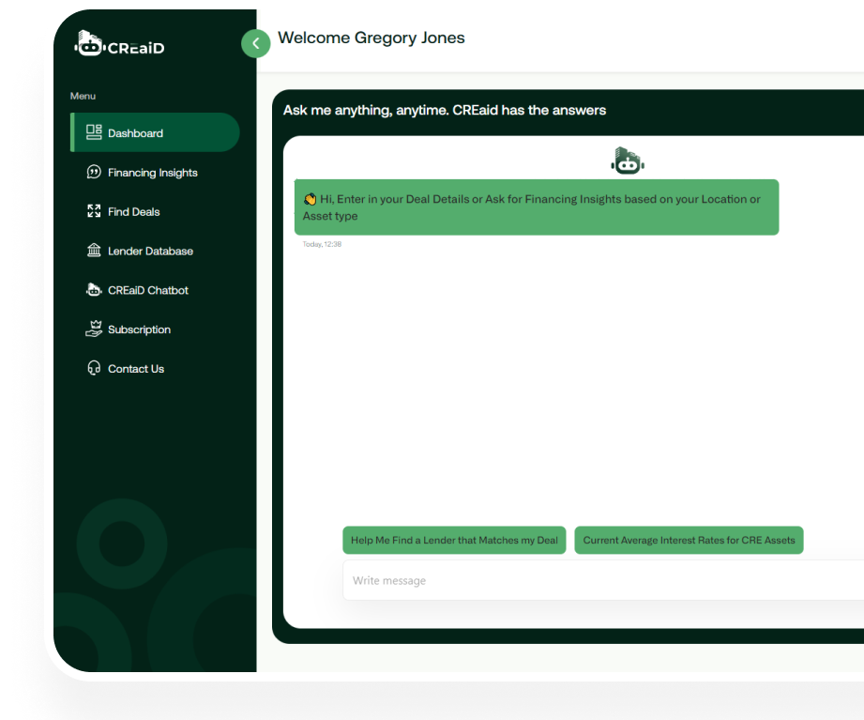Click the CREaiD Chatbot robot icon in menu
This screenshot has height=720, width=864.
[94, 289]
